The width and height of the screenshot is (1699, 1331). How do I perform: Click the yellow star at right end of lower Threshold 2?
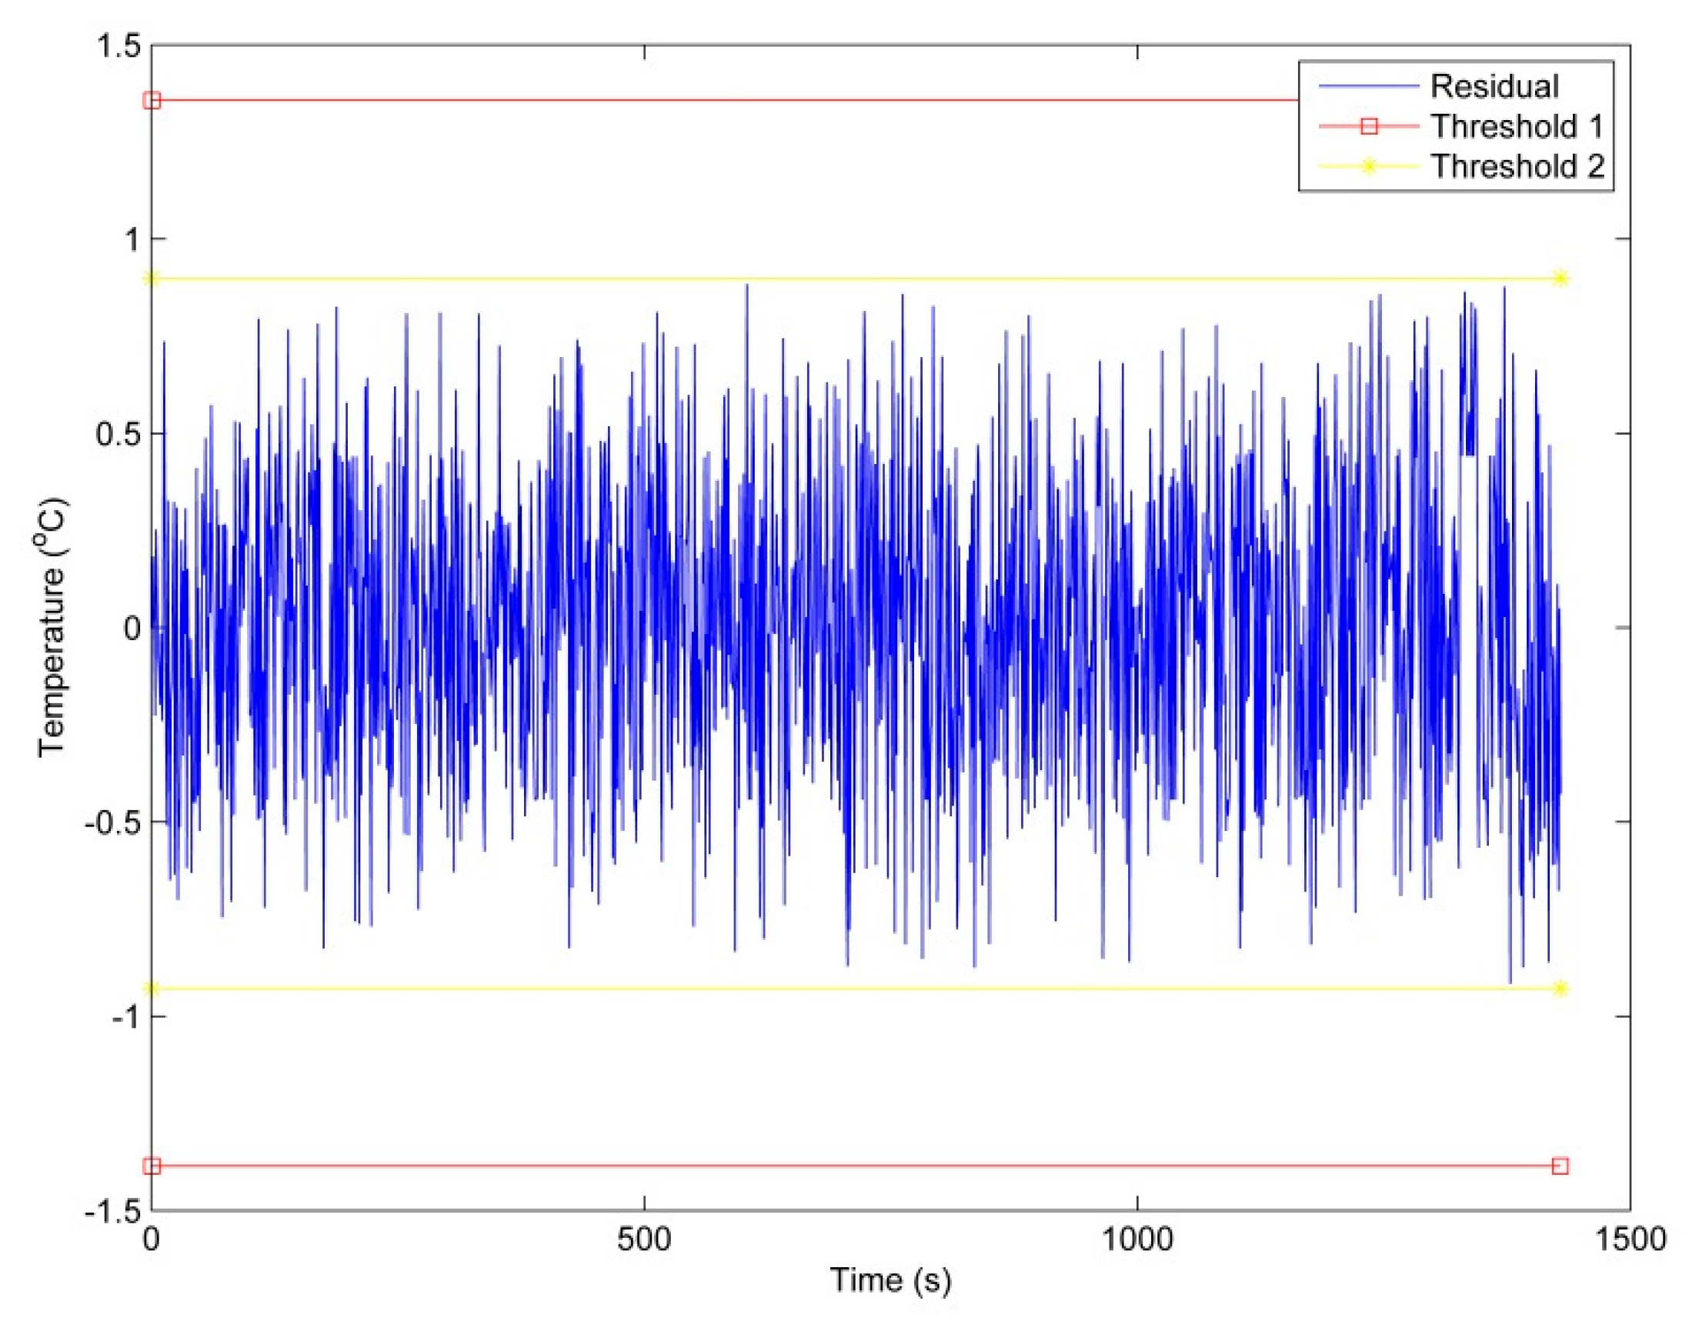pos(1560,989)
